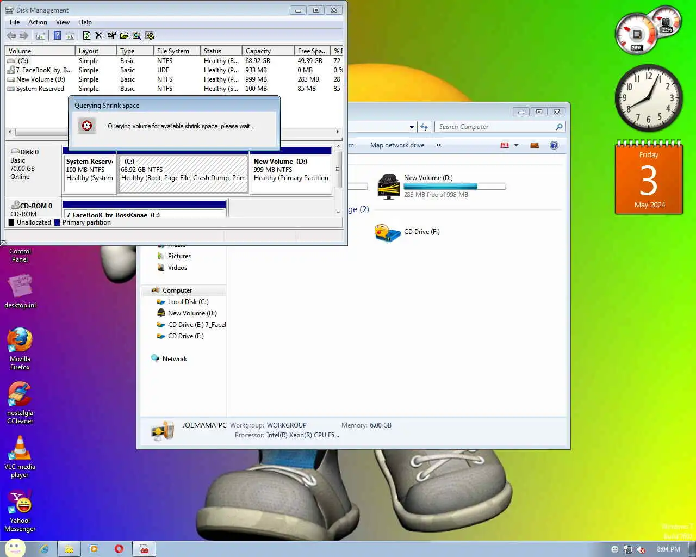
Task: Sort by Volume column header
Action: 40,51
